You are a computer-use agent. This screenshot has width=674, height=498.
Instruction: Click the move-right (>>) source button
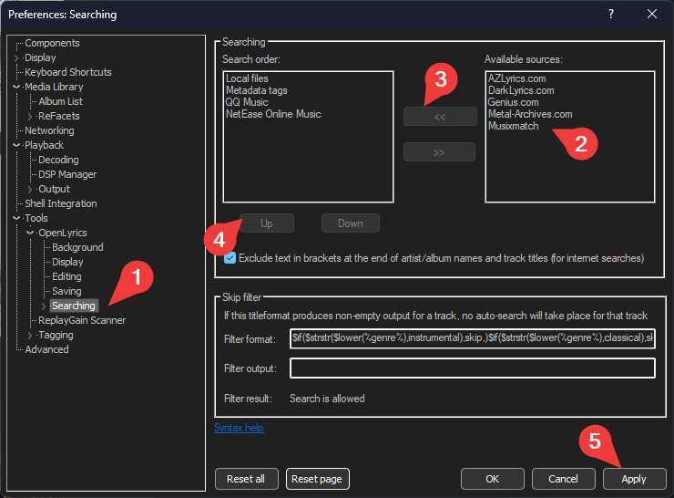[x=440, y=151]
